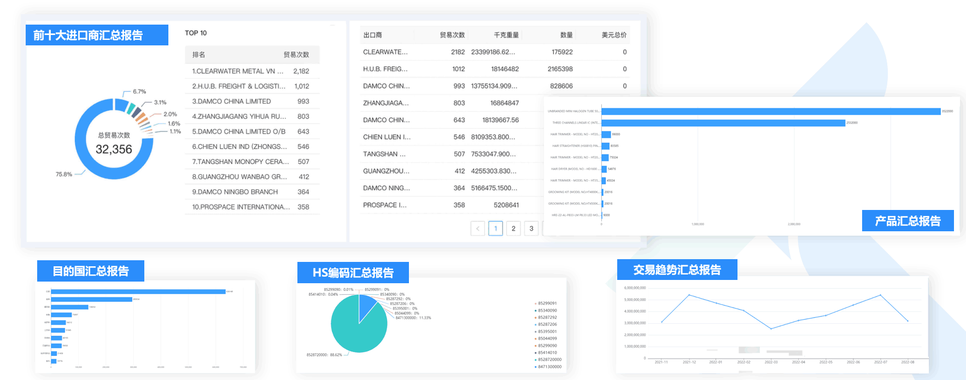Viewport: 966px width, 380px height.
Task: Select the 目的国汇总报告 label
Action: tap(91, 271)
